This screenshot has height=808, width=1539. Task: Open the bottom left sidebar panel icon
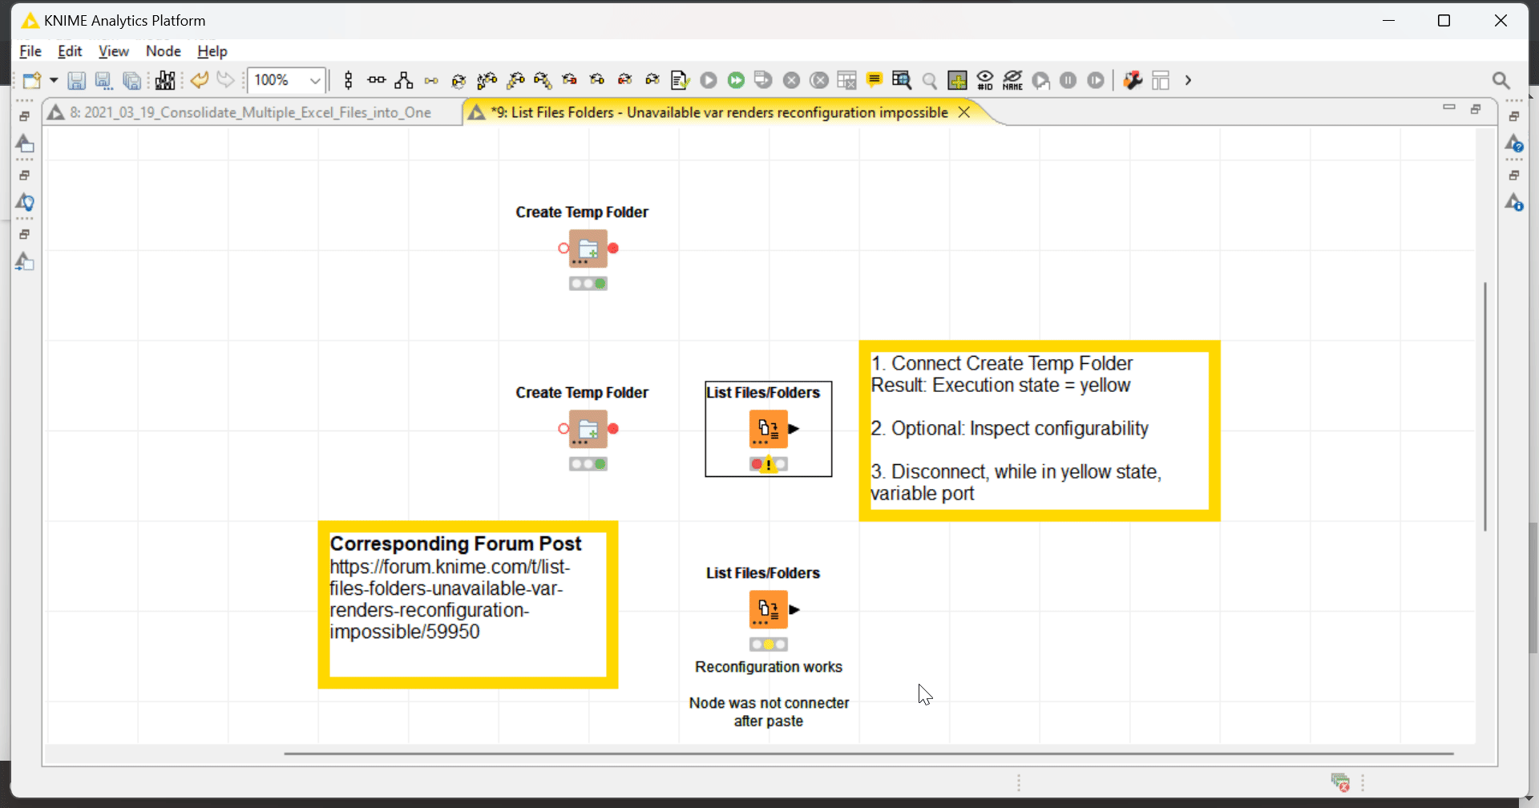[25, 261]
